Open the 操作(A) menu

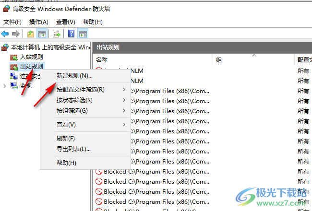tap(38, 22)
